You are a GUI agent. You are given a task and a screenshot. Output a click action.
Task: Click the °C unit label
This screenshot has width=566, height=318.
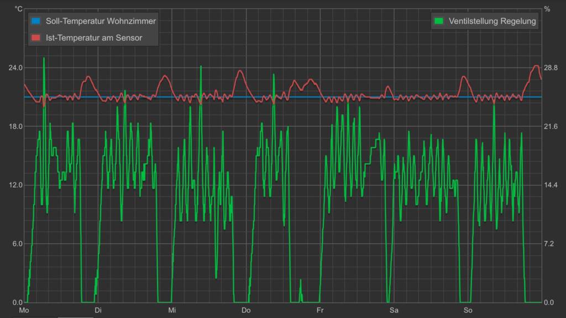tap(19, 9)
